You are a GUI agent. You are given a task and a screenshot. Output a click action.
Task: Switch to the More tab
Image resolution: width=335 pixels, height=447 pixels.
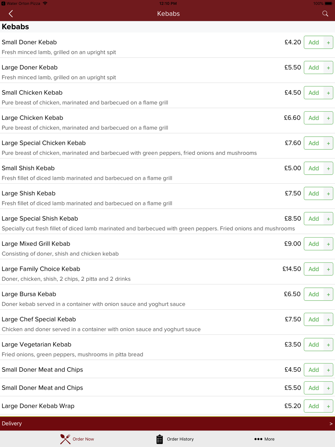(269, 439)
